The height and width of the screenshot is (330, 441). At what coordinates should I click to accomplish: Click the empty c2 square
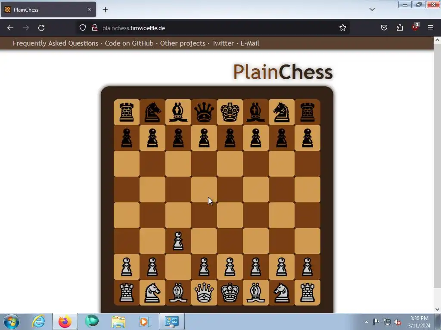click(x=178, y=267)
